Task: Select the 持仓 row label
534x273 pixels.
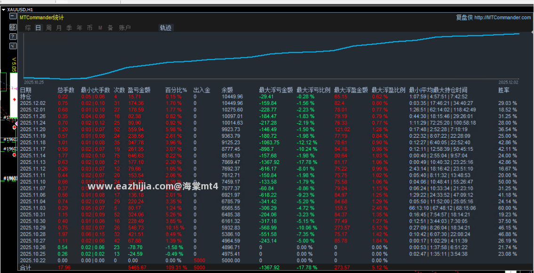Action: [25, 96]
